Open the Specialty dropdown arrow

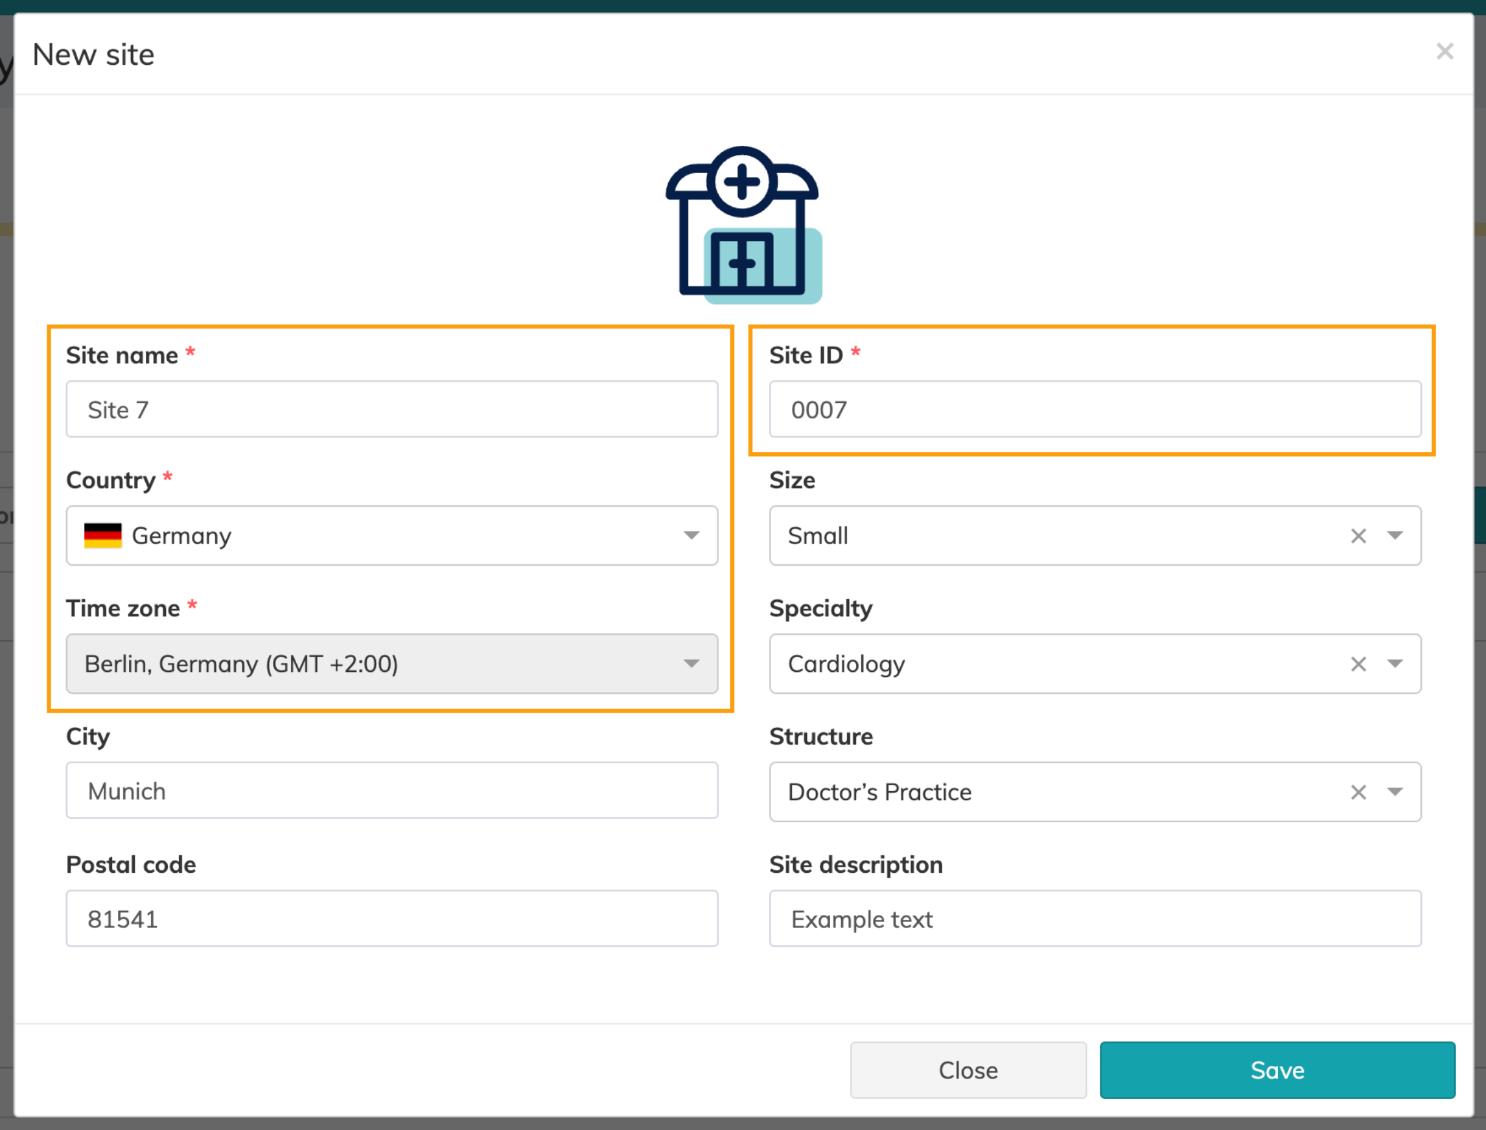click(x=1395, y=665)
